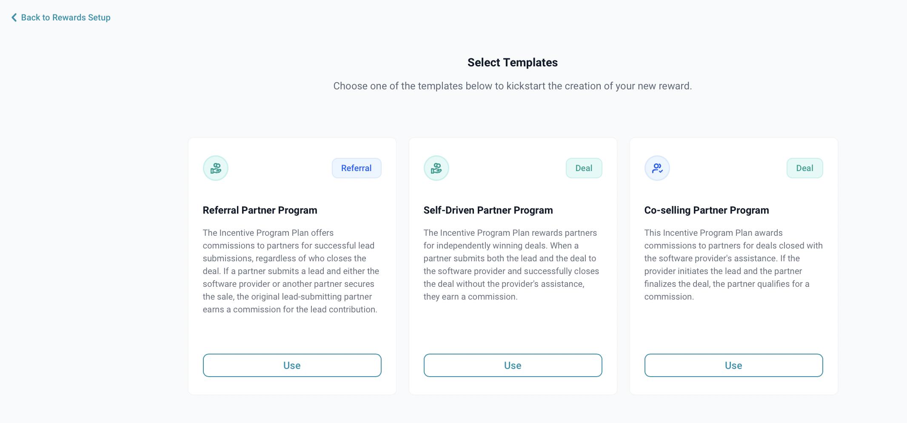Image resolution: width=907 pixels, height=423 pixels.
Task: Click the Co-selling Partner Program description text
Action: [x=733, y=265]
